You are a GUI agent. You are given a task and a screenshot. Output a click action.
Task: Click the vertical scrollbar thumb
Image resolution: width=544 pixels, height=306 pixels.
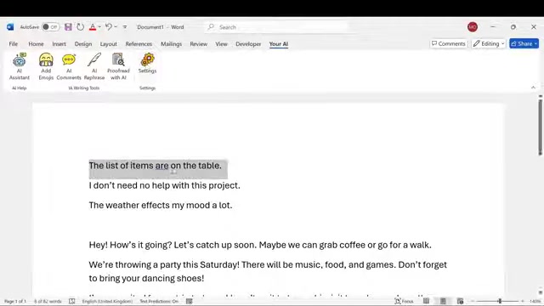click(541, 127)
